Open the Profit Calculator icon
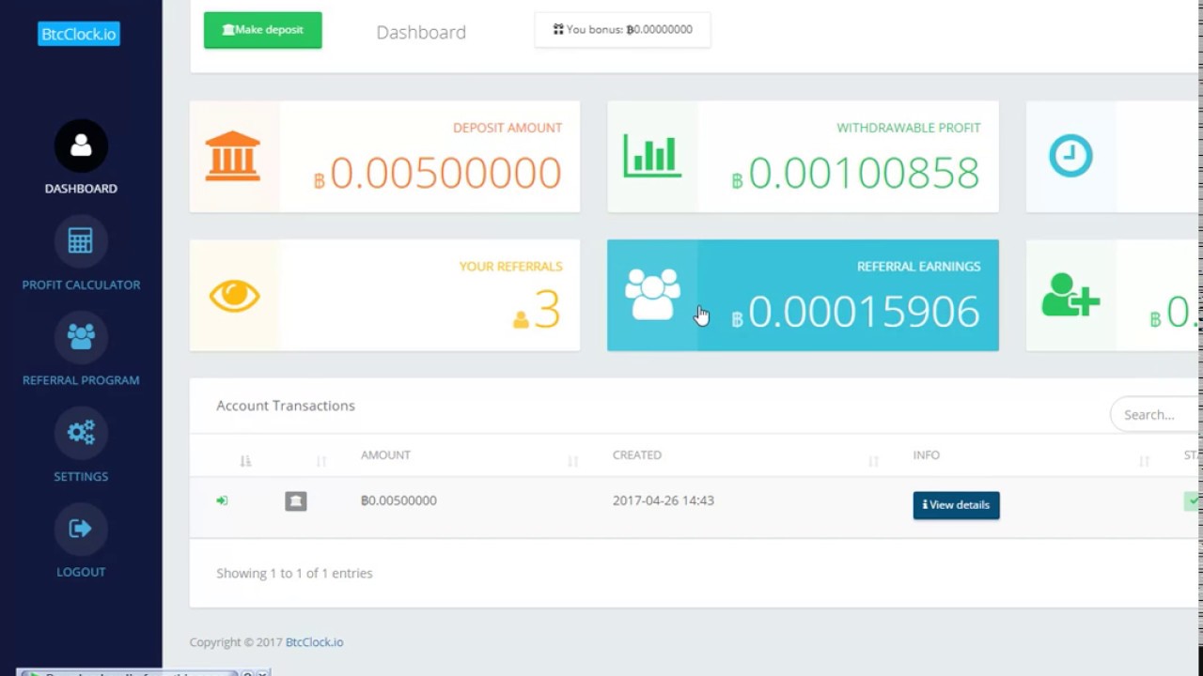This screenshot has height=676, width=1203. [x=81, y=241]
